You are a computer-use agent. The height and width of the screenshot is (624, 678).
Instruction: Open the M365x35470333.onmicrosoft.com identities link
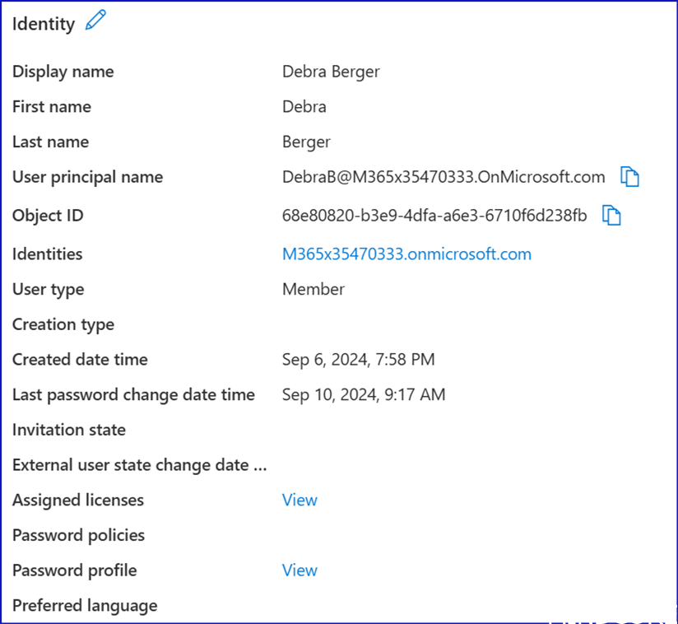tap(406, 254)
